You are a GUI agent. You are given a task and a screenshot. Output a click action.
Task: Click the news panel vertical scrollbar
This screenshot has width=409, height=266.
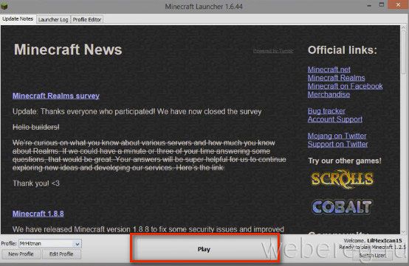pos(404,129)
